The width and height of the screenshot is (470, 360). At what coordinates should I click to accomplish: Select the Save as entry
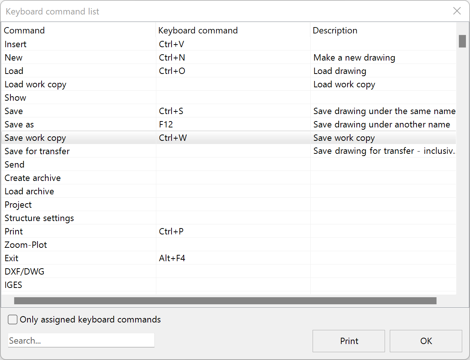pos(74,124)
